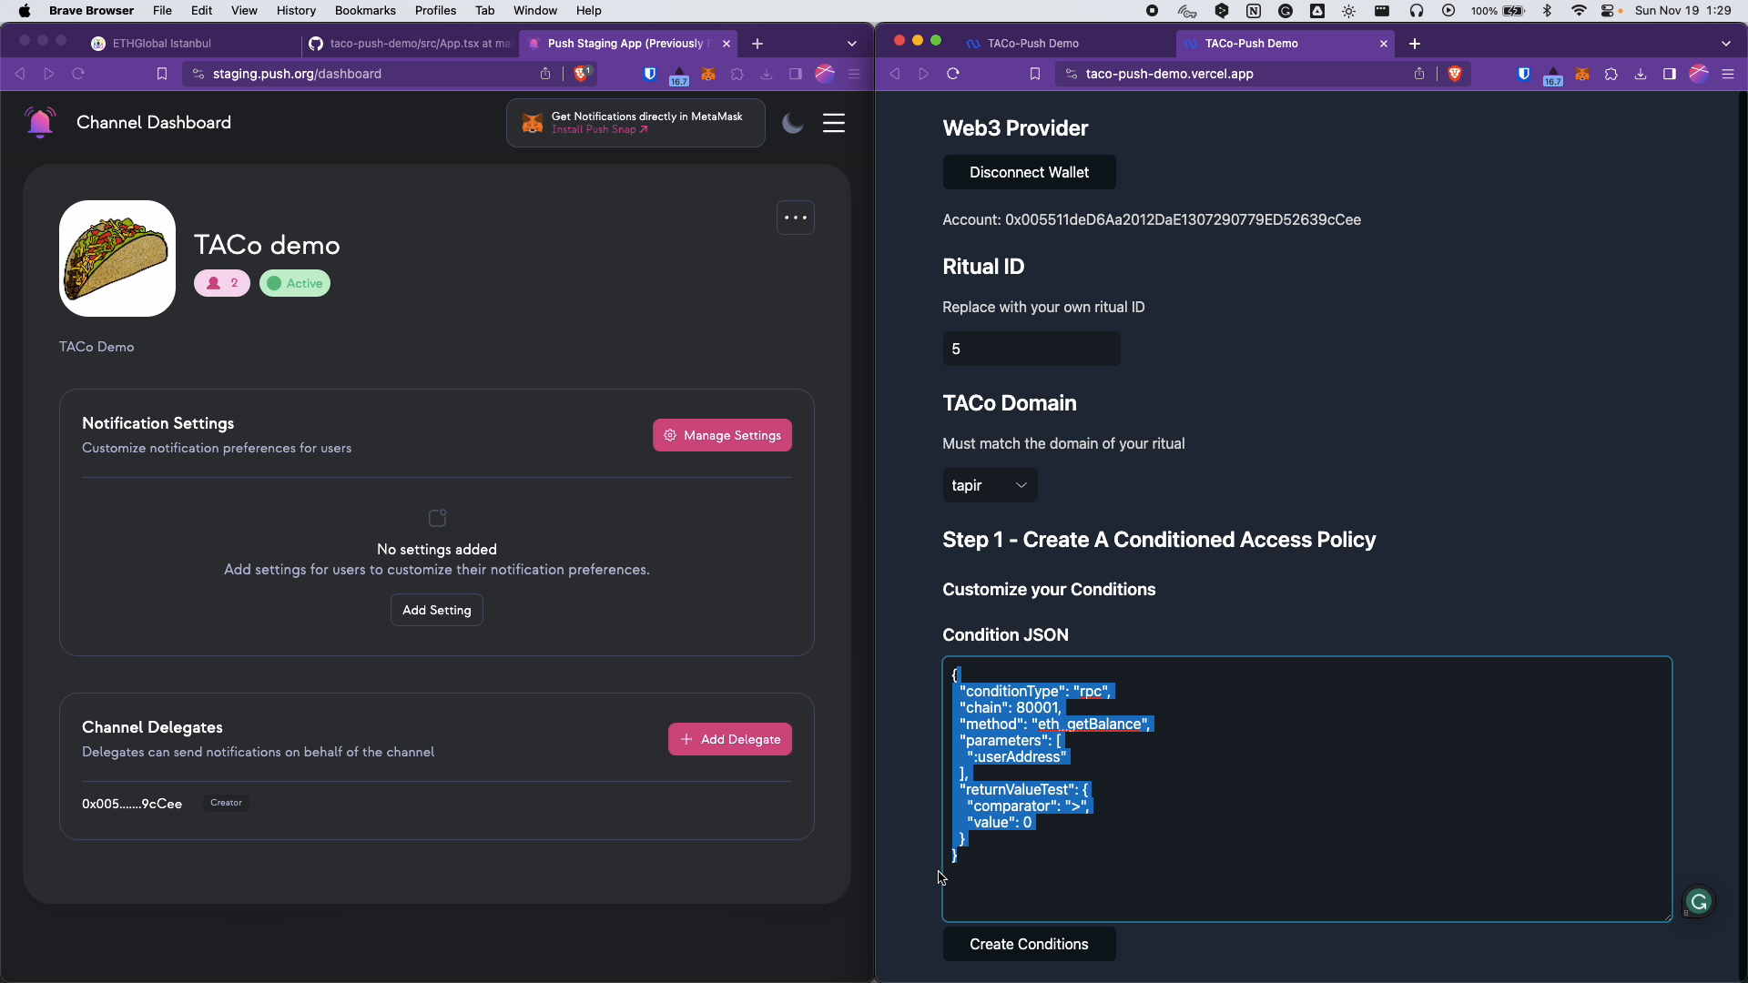Click the bookmark icon in left browser toolbar

(162, 74)
